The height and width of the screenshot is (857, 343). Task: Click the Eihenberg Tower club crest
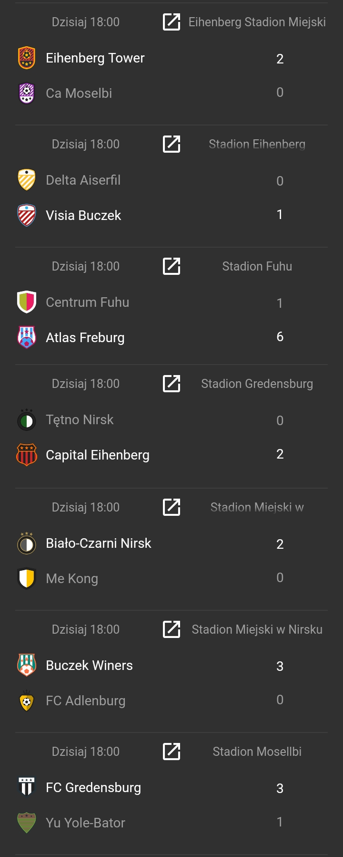click(27, 58)
